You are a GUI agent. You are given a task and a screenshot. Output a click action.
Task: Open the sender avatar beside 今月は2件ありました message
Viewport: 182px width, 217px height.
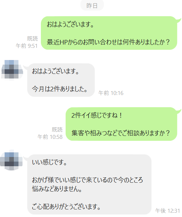pos(12,70)
